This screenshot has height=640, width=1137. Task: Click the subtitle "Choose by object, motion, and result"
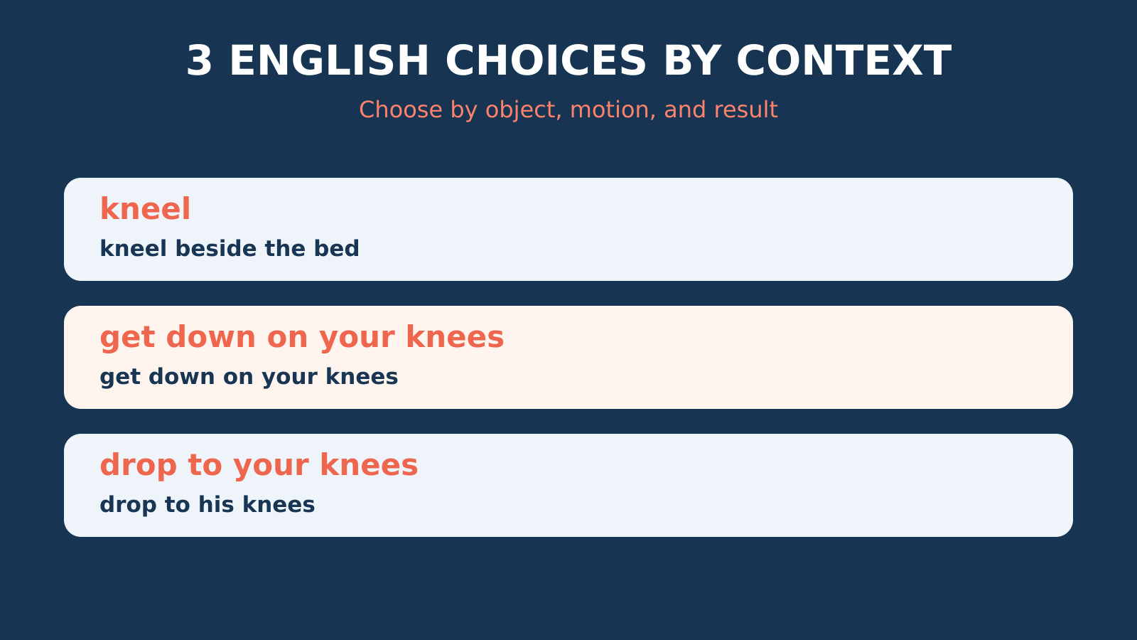568,110
